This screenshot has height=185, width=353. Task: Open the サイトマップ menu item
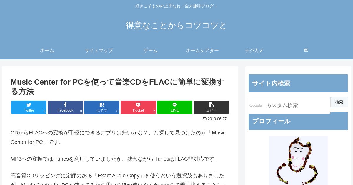click(x=99, y=51)
